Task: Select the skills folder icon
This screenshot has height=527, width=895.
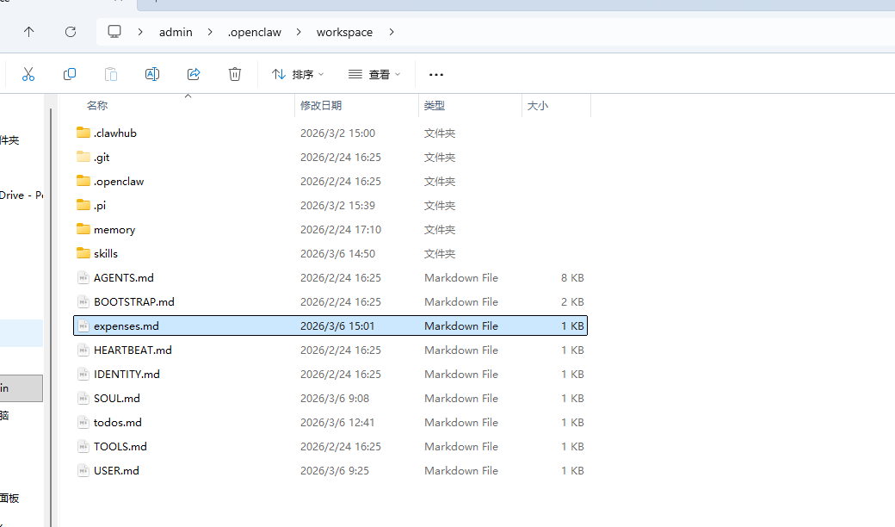Action: tap(83, 253)
